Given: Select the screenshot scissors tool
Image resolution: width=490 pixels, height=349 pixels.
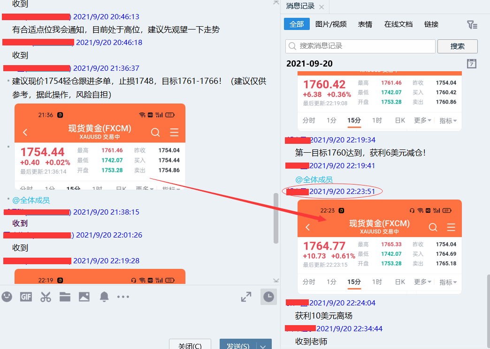Looking at the screenshot, I should (x=45, y=297).
